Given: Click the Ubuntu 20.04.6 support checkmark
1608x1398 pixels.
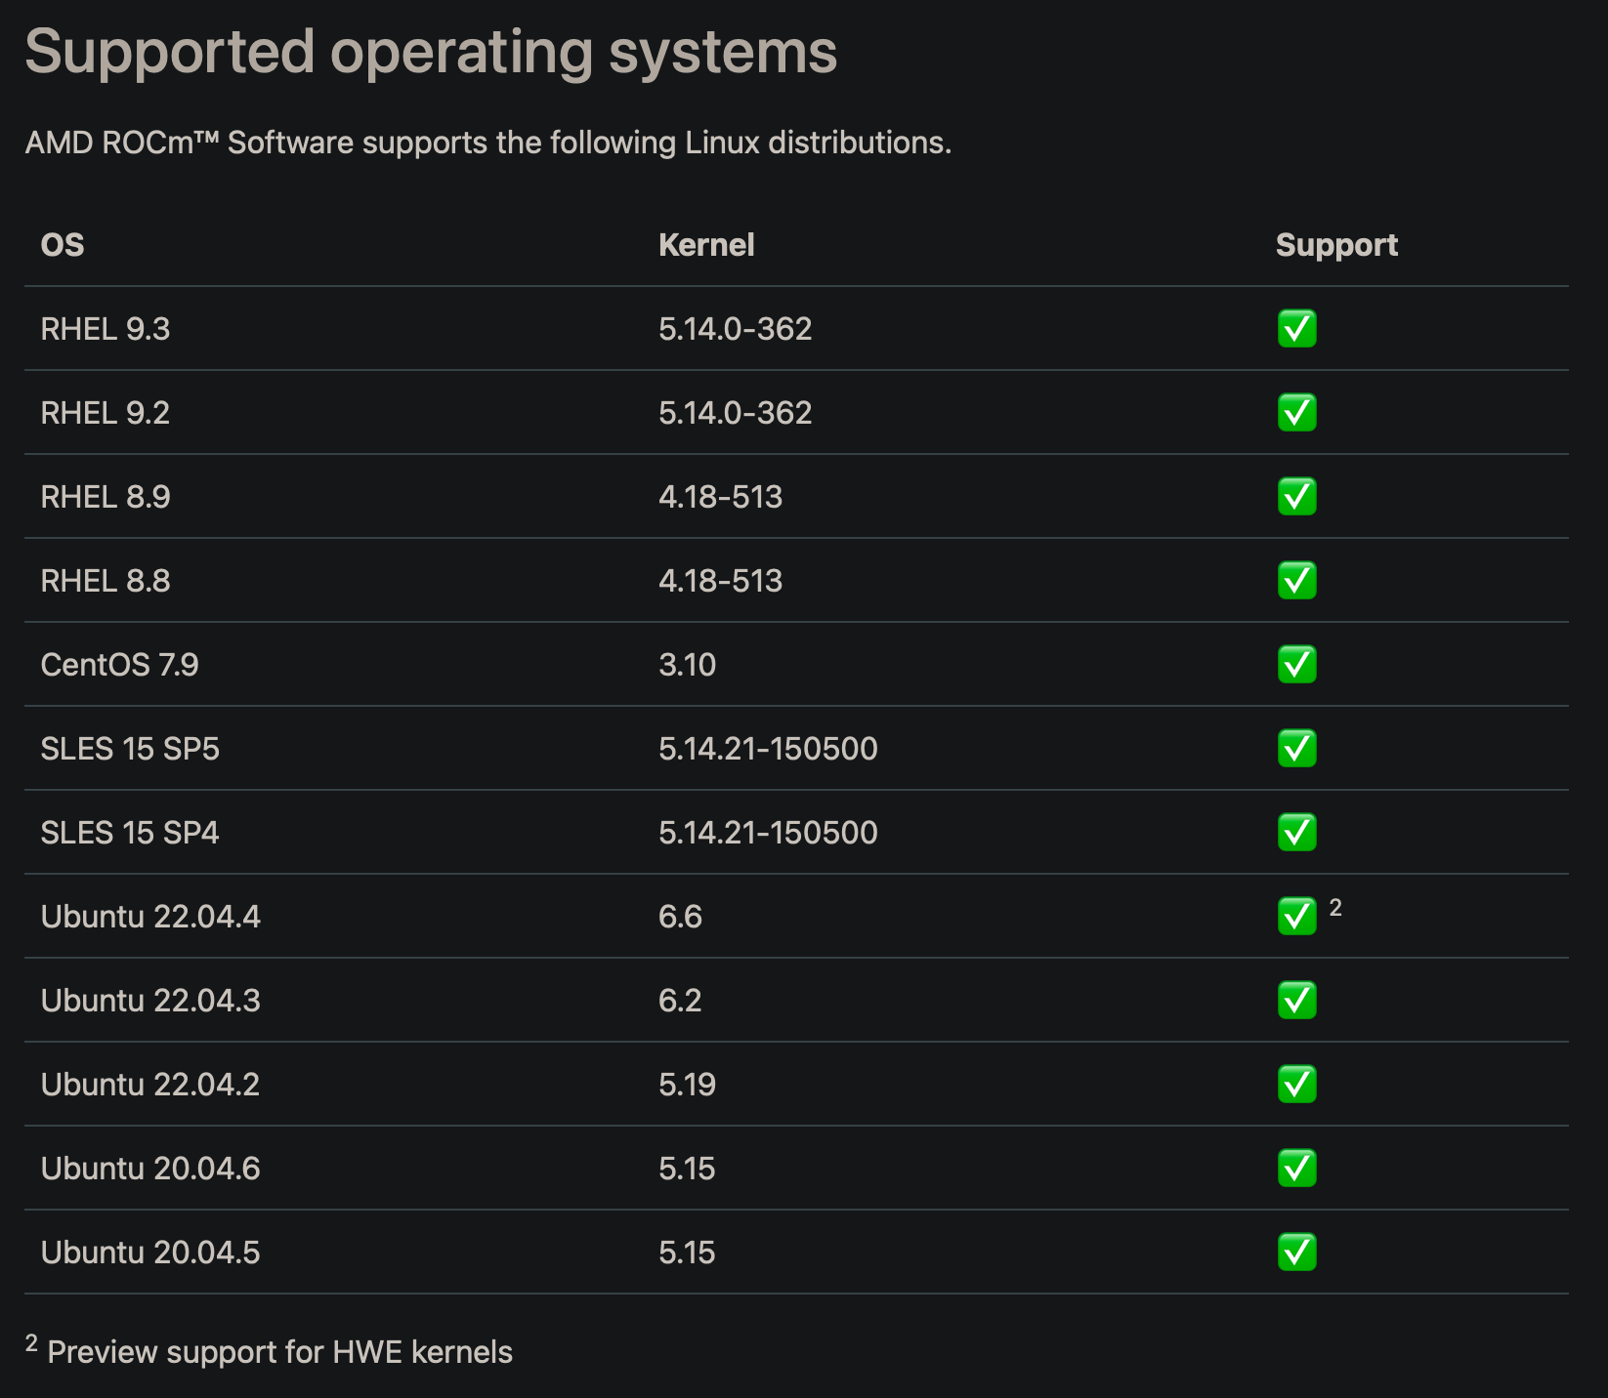Looking at the screenshot, I should coord(1296,1168).
